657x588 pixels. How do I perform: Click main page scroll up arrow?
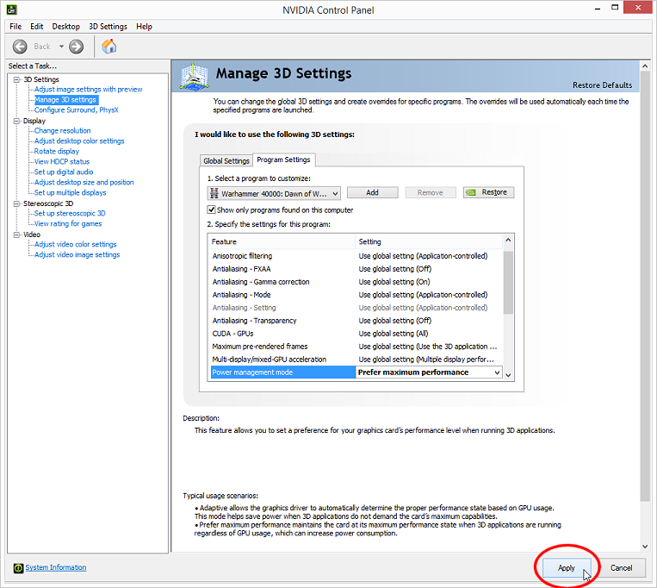[x=645, y=66]
